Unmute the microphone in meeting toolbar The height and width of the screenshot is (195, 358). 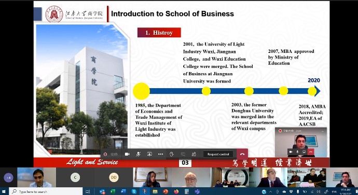coord(138,154)
